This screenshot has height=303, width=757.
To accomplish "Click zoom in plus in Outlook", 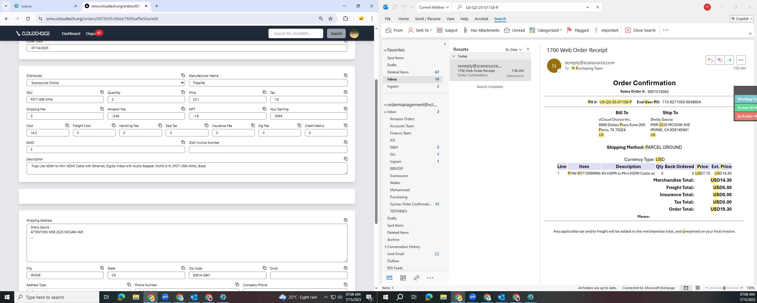I will point(741,288).
